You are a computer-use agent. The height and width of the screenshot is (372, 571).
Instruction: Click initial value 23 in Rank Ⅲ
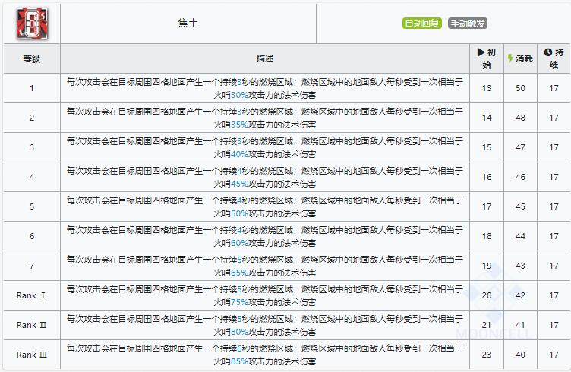point(487,355)
